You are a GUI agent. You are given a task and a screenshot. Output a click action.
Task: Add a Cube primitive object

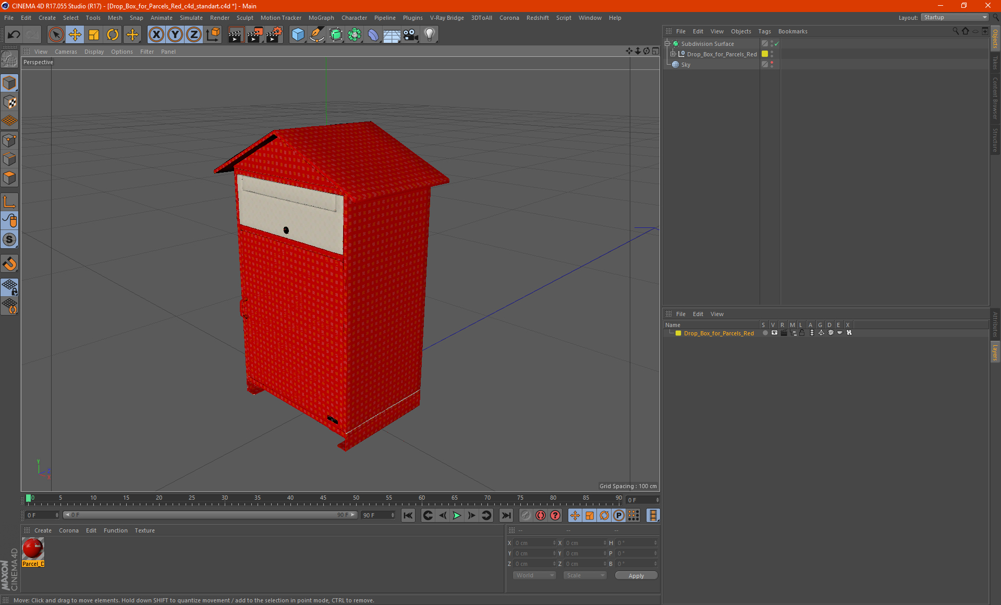pos(298,35)
